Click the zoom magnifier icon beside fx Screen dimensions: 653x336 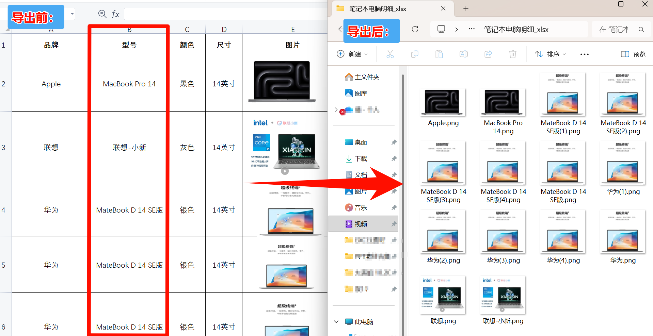(x=102, y=14)
